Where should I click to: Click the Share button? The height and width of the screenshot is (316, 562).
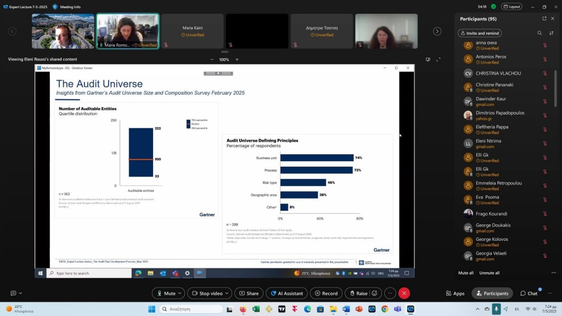pos(249,294)
